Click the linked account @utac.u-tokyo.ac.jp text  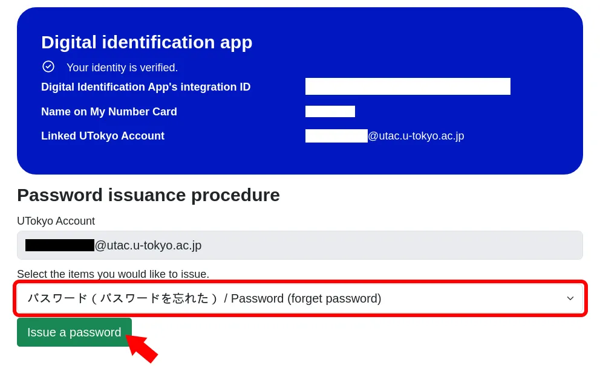point(416,136)
